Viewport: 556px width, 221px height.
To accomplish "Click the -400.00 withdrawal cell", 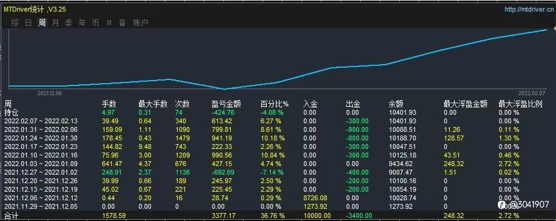I will pos(357,172).
